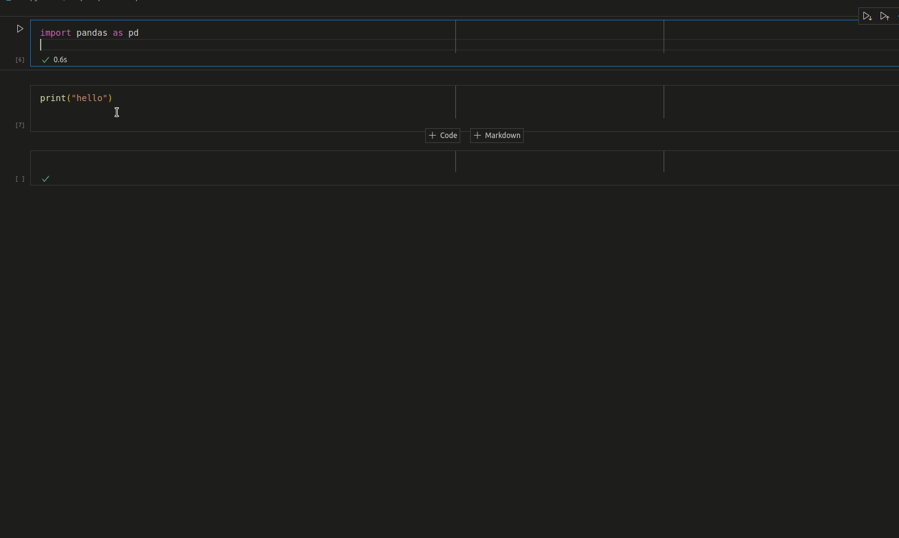The height and width of the screenshot is (538, 899).
Task: Click run icon with up arrow
Action: point(885,17)
